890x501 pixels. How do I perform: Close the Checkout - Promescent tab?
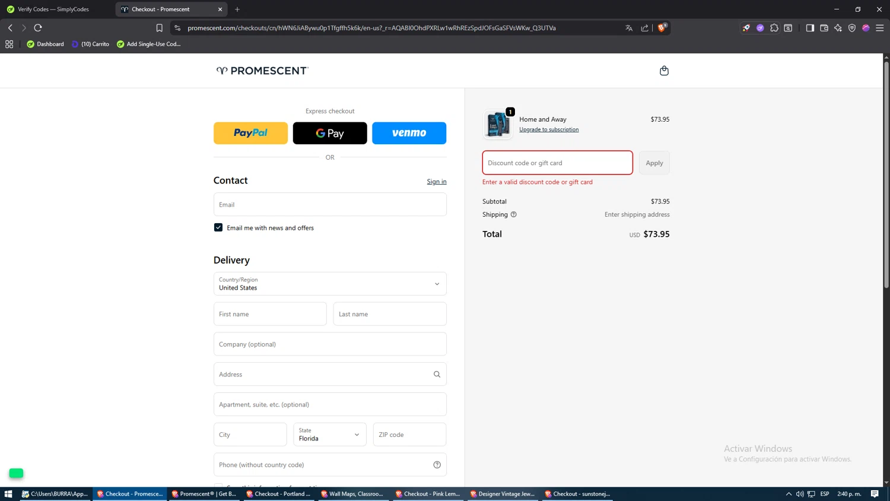[x=220, y=9]
